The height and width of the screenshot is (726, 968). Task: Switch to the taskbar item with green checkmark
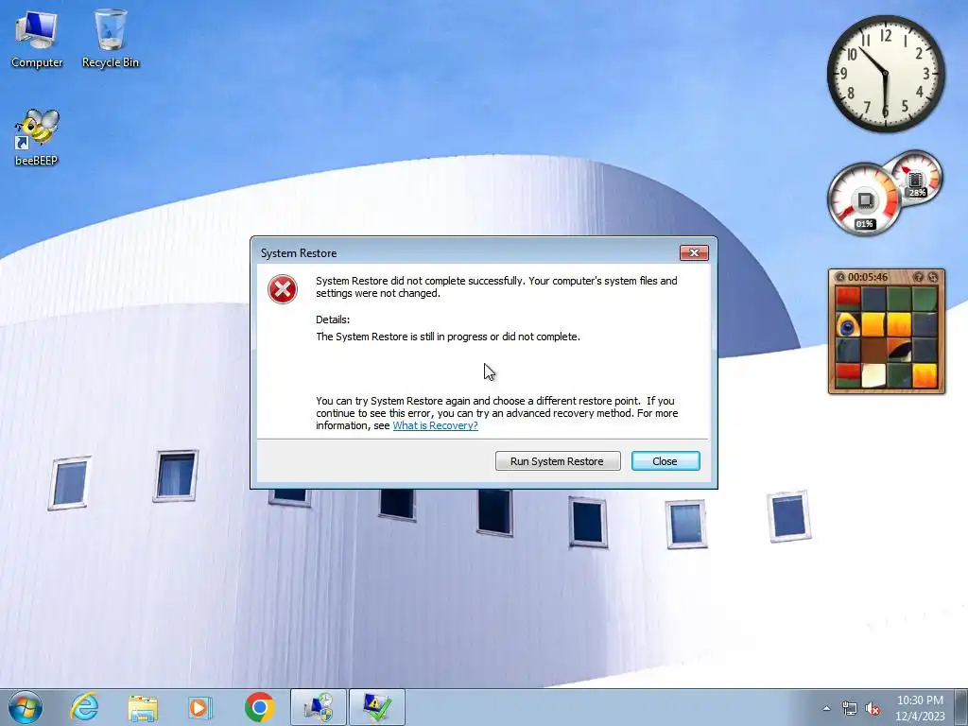pyautogui.click(x=377, y=707)
